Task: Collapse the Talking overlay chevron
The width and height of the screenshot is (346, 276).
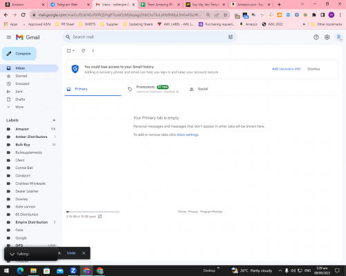Action: [x=12, y=254]
